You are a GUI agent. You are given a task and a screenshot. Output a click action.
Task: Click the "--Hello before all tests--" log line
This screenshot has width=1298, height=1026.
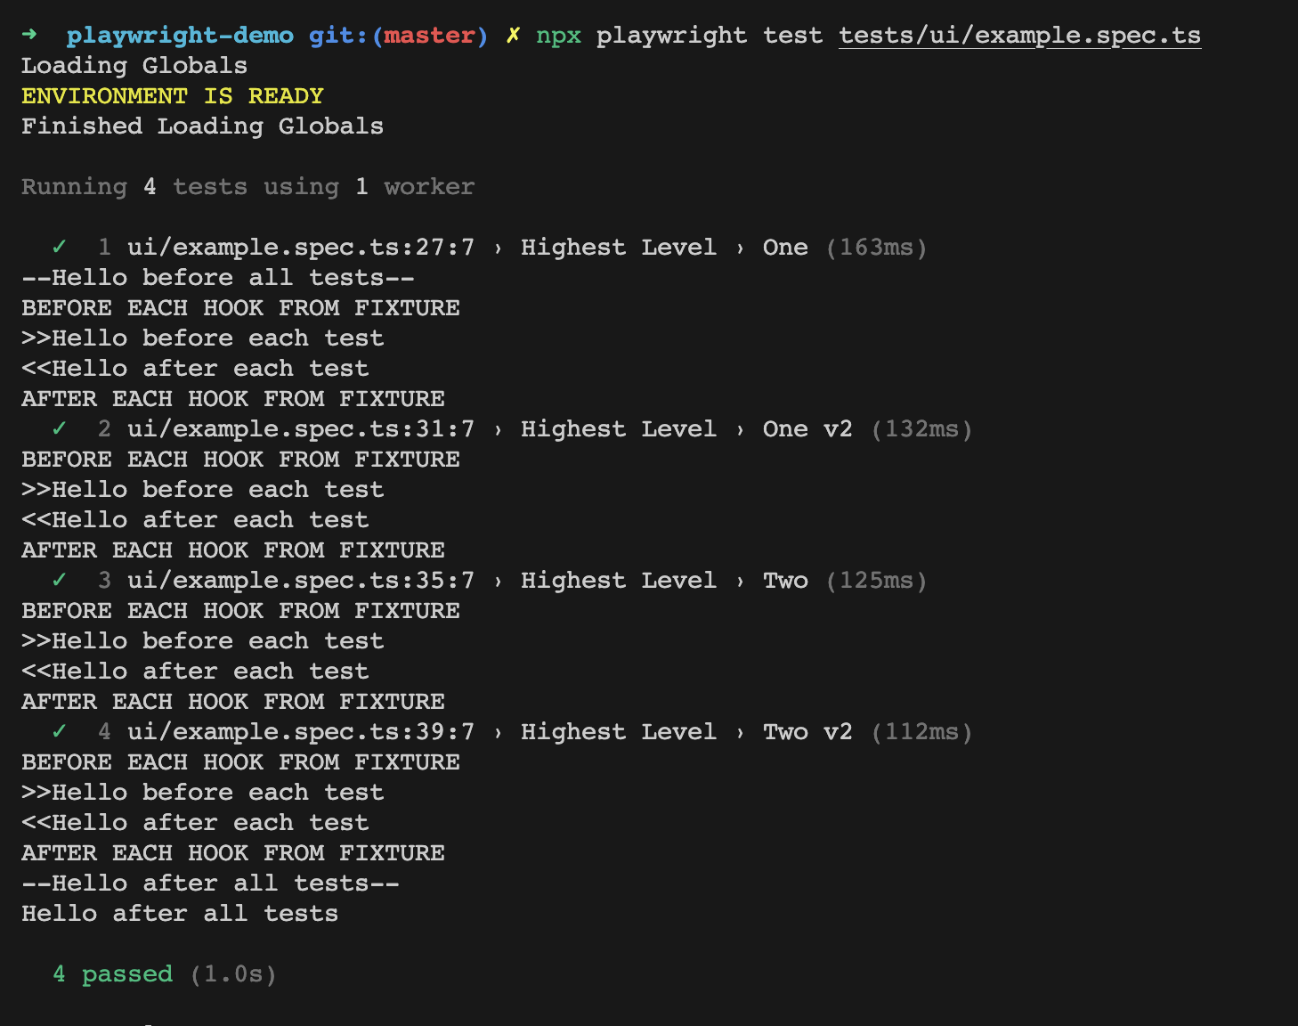[x=217, y=277]
